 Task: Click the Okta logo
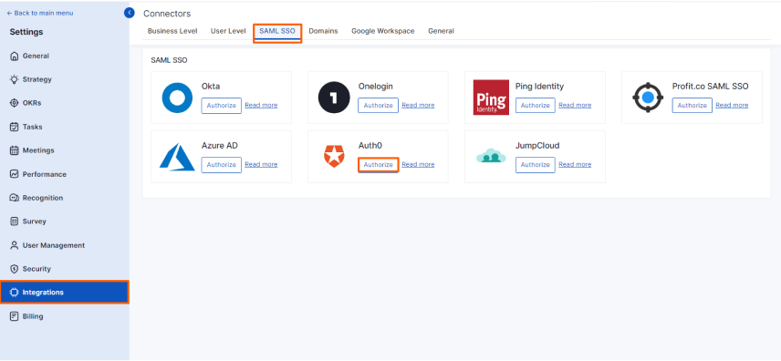point(177,98)
